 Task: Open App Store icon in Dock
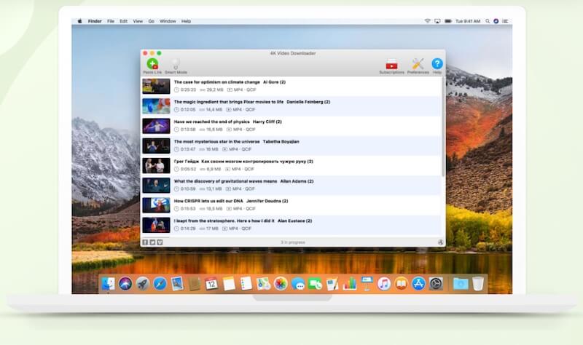point(418,284)
